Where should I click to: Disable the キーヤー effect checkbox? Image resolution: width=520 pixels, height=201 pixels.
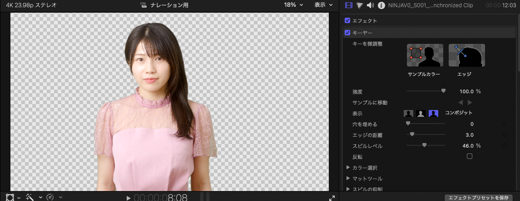click(347, 33)
